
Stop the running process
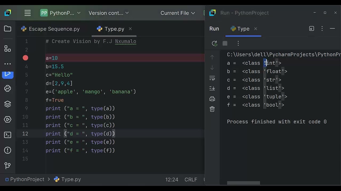pos(225,43)
